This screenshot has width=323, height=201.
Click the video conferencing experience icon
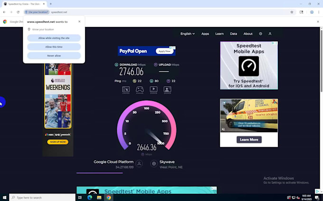167,90
